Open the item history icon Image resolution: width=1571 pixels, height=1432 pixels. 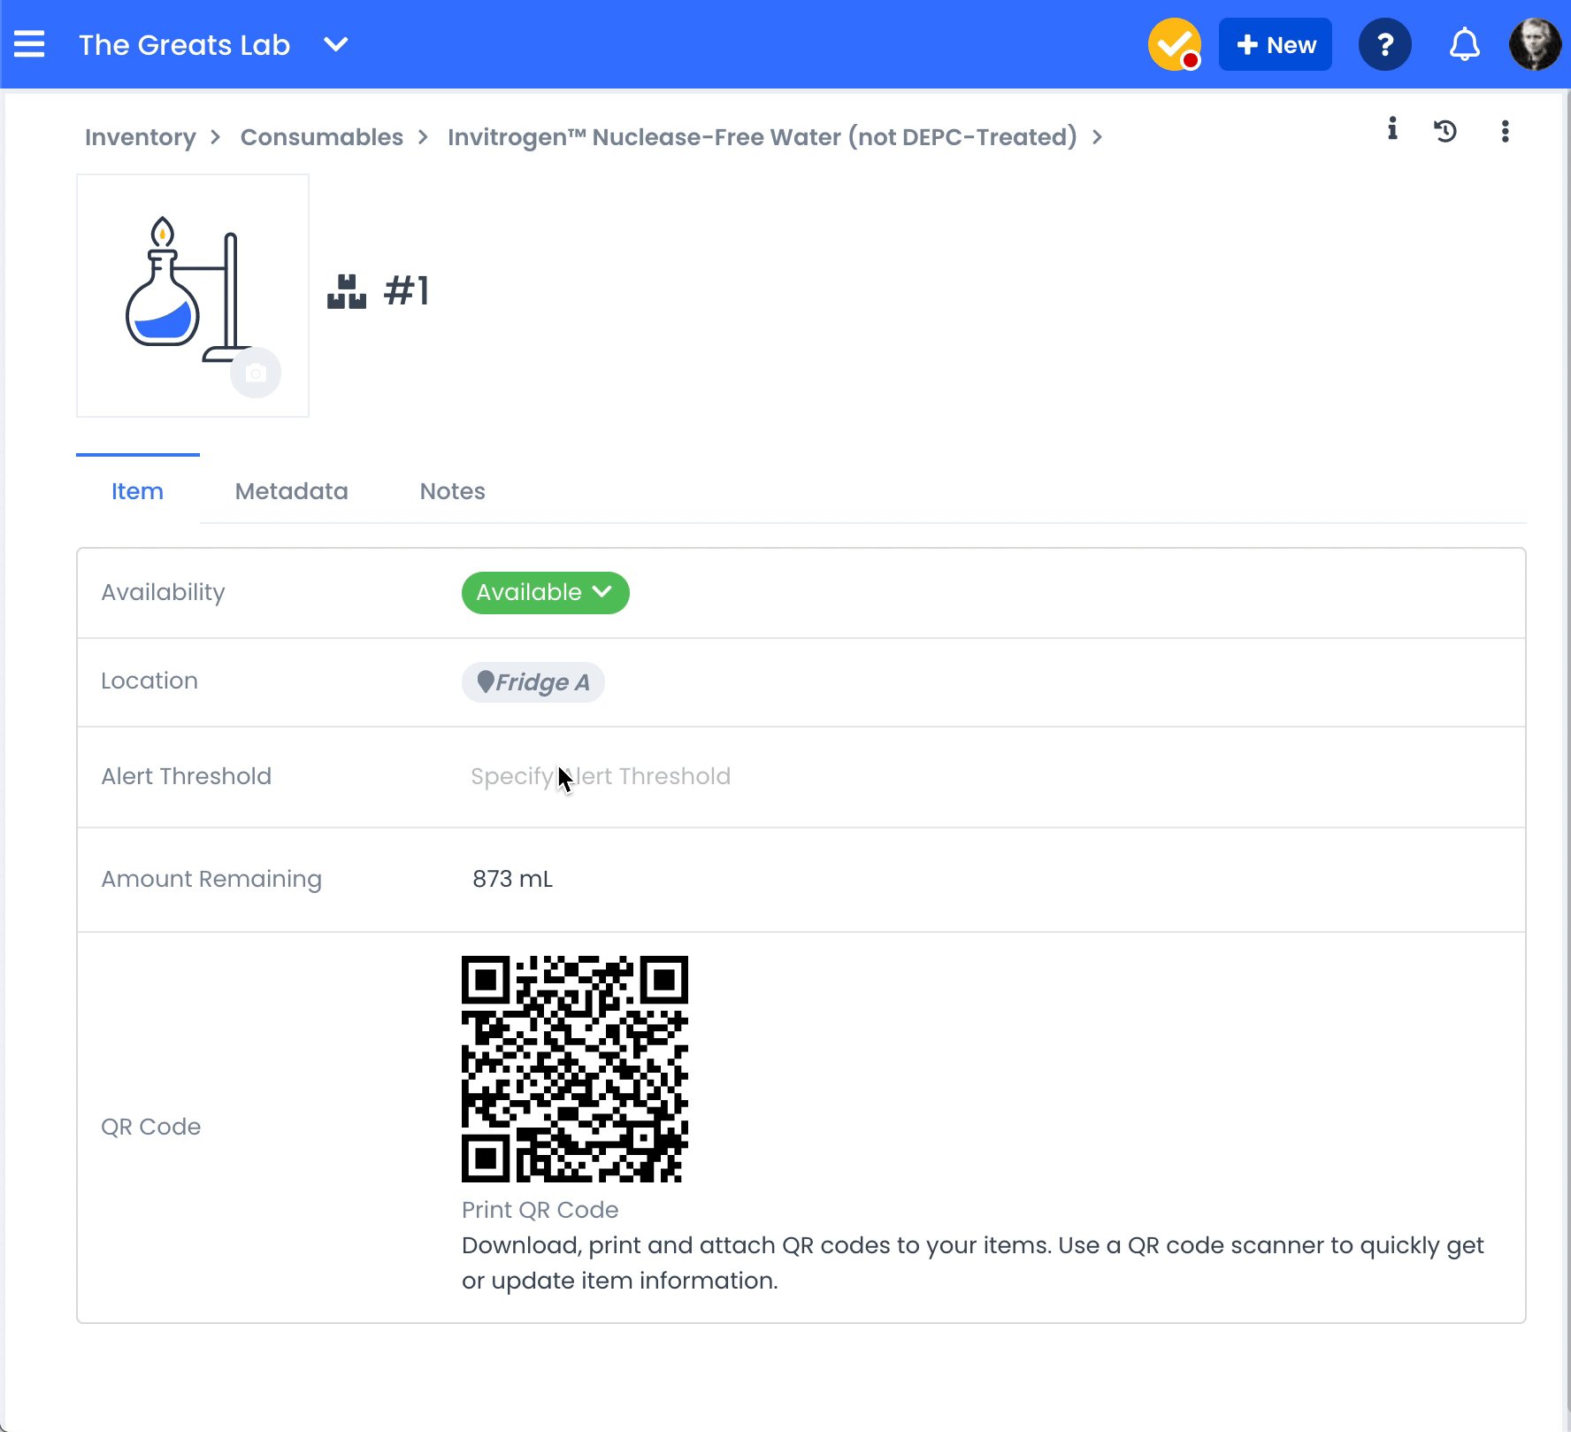[1445, 131]
